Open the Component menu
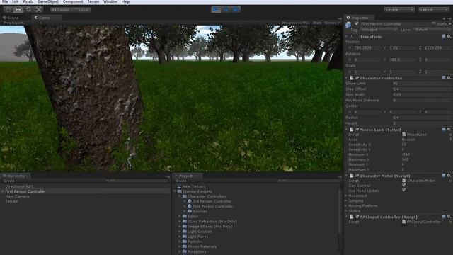This screenshot has width=453, height=255. tap(73, 1)
